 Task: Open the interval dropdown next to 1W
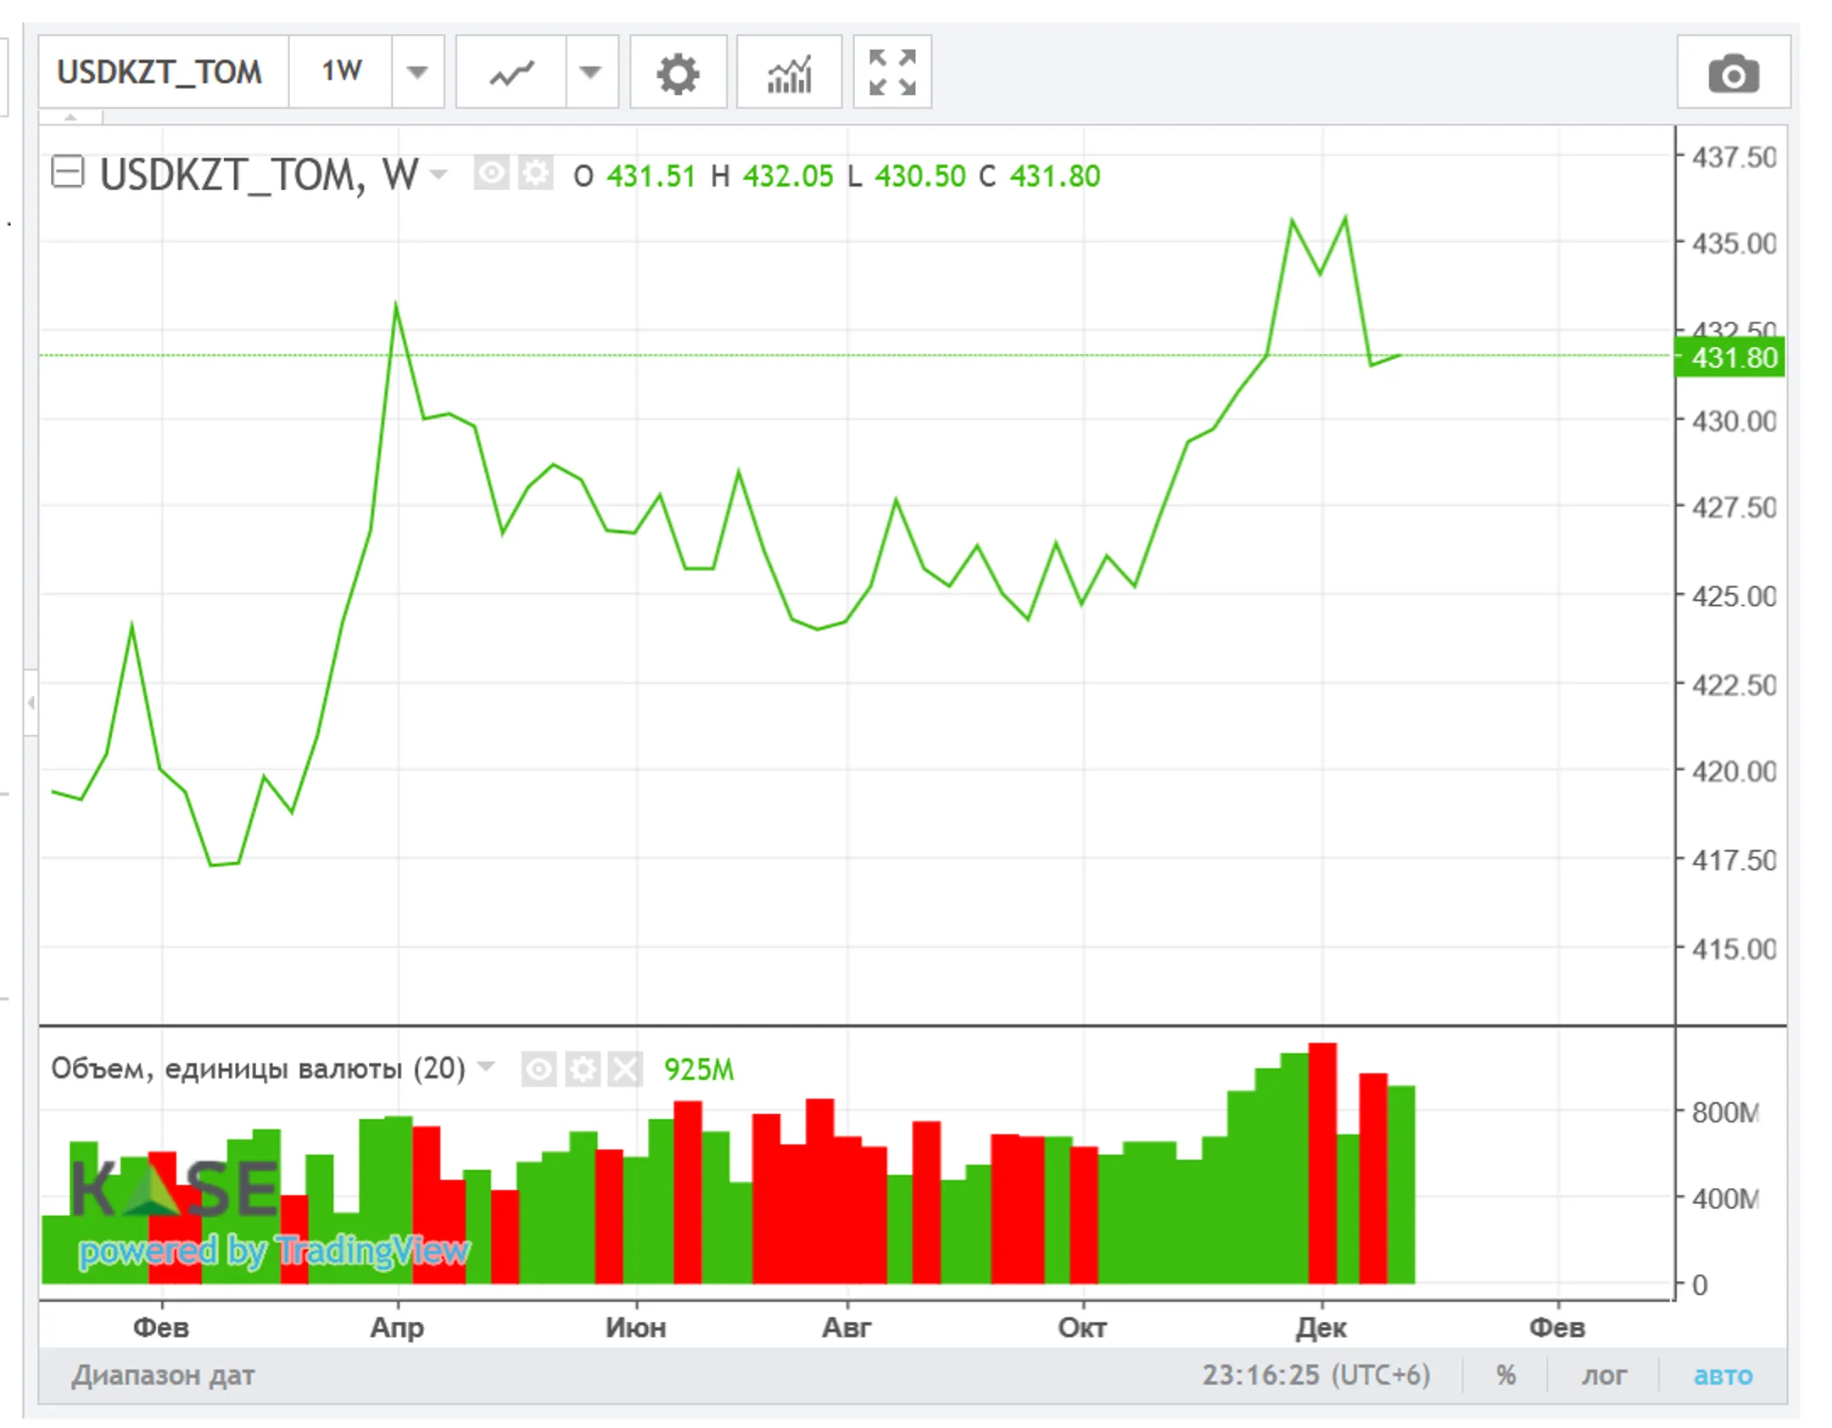coord(417,72)
